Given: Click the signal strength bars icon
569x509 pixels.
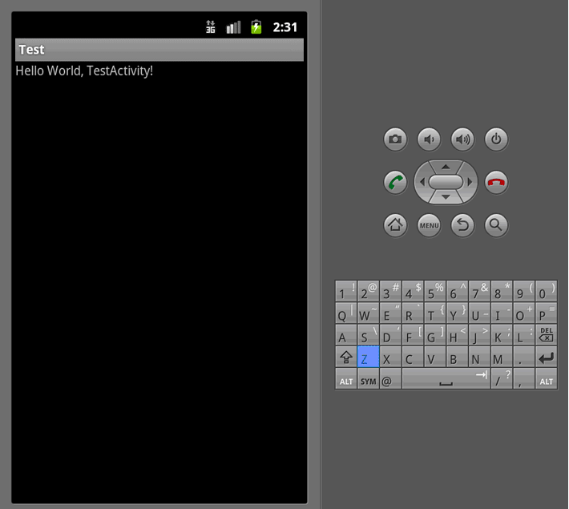Looking at the screenshot, I should (x=233, y=27).
